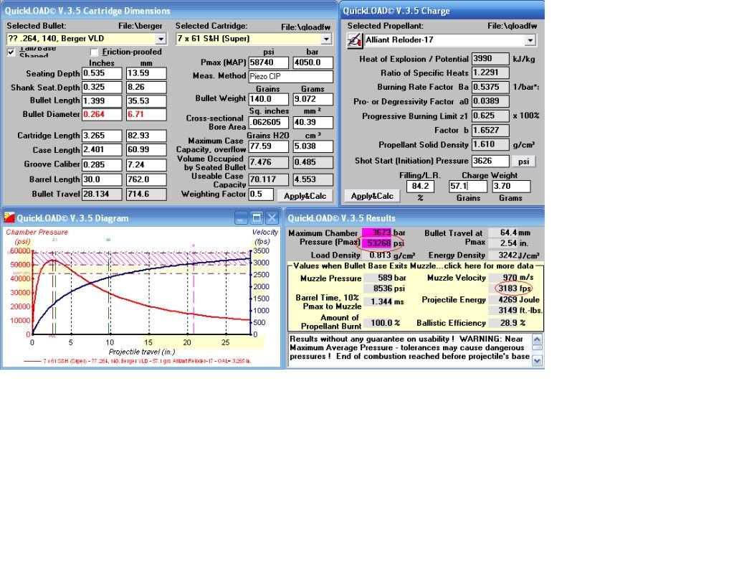This screenshot has height=577, width=734.
Task: Click the Groove Caliber inches field
Action: 102,165
